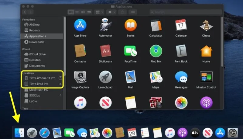Viewport: 243px width, 139px height.
Task: Select Tim's iPhone 11 Pro in sidebar
Action: tap(42, 78)
